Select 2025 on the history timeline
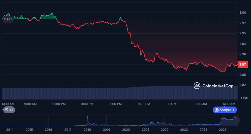This screenshot has height=134, width=251. (223, 129)
